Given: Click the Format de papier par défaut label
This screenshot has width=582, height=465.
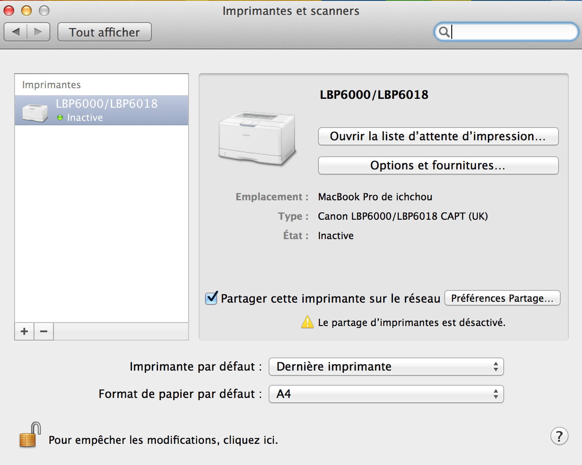Looking at the screenshot, I should click(x=180, y=394).
